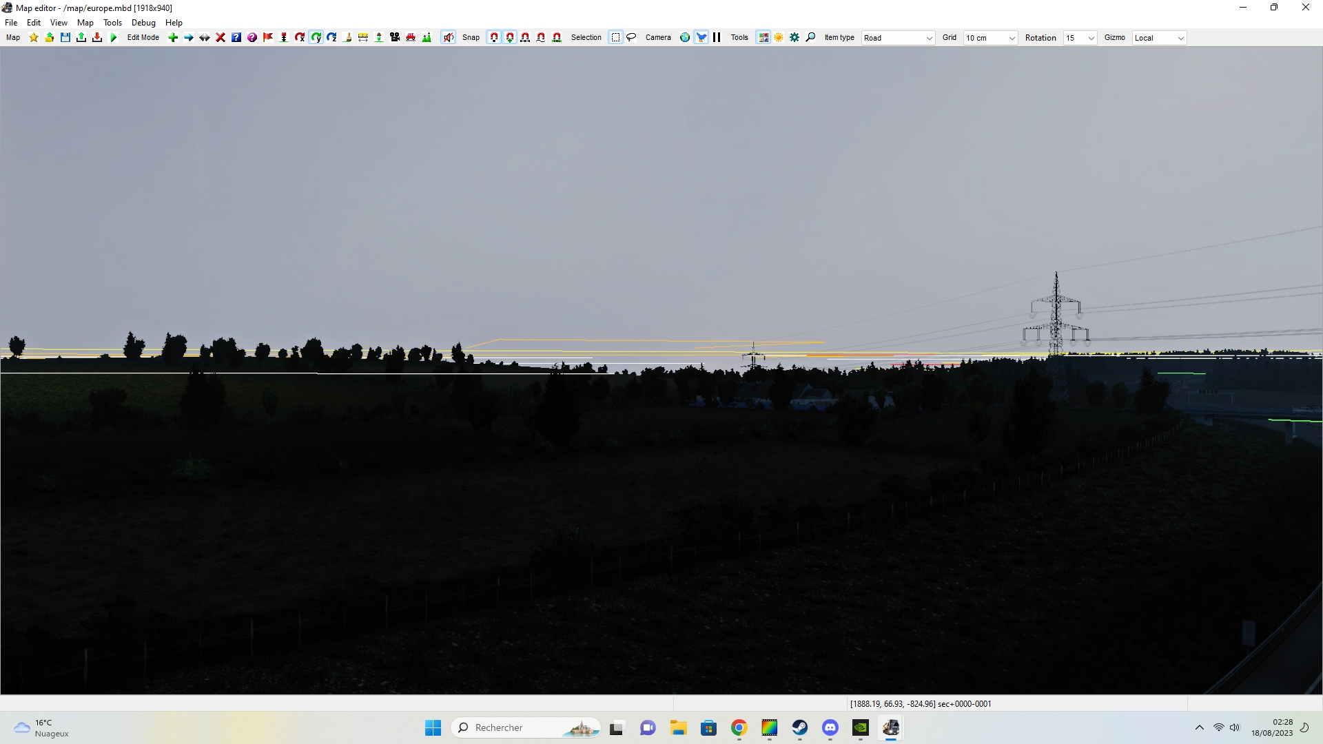This screenshot has width=1323, height=744.
Task: Open the Item type Road dropdown
Action: (x=898, y=38)
